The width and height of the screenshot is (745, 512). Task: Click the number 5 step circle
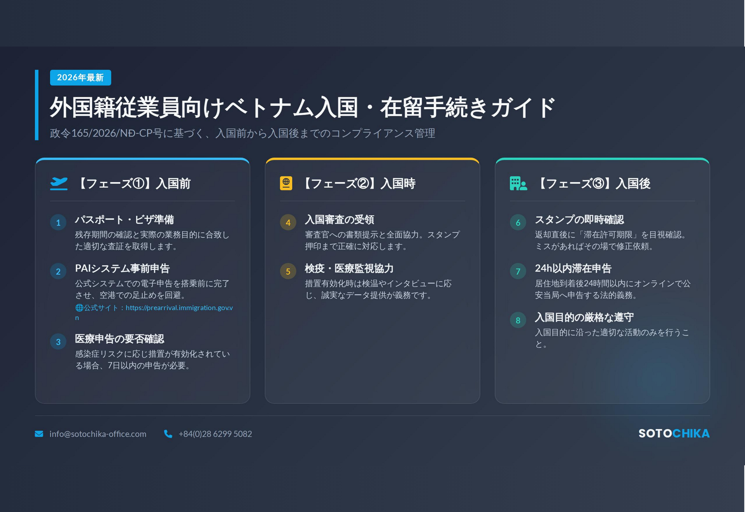pos(288,272)
